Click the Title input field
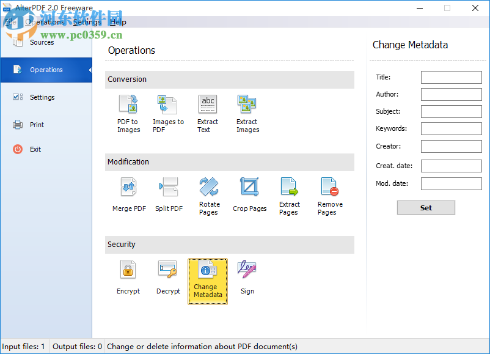The width and height of the screenshot is (490, 354). (451, 77)
